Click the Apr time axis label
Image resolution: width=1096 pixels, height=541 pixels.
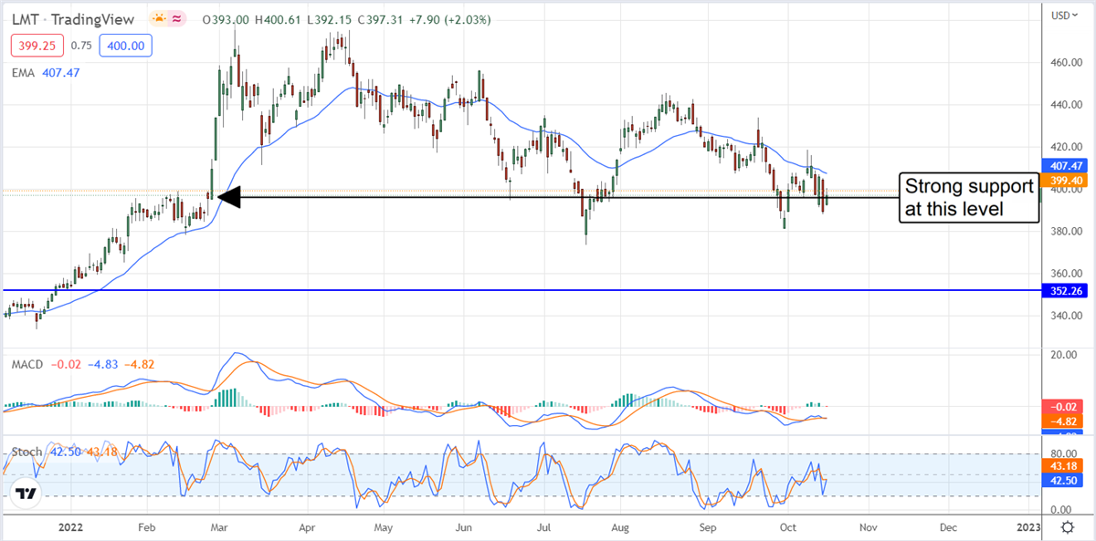point(307,527)
